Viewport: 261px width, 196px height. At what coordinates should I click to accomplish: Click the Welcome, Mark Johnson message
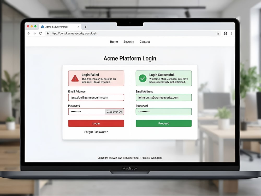pos(168,80)
